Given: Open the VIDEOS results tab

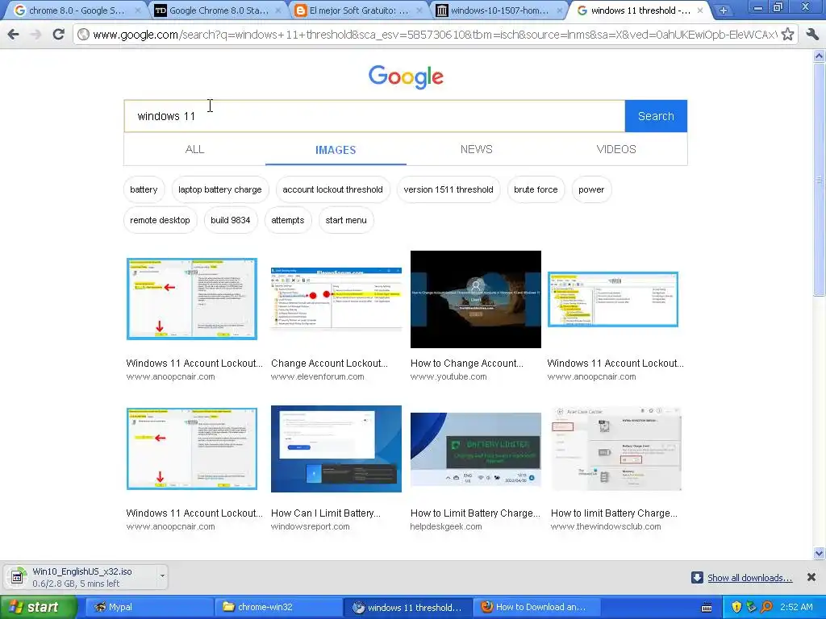Looking at the screenshot, I should point(615,149).
